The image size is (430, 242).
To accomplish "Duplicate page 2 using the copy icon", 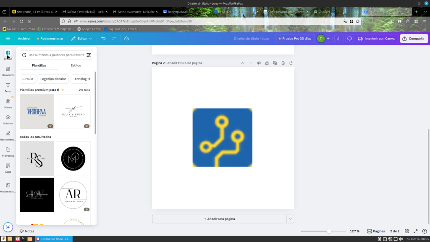I will coord(275,63).
